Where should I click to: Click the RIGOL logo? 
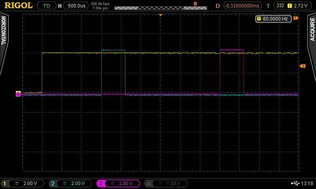tap(19, 6)
